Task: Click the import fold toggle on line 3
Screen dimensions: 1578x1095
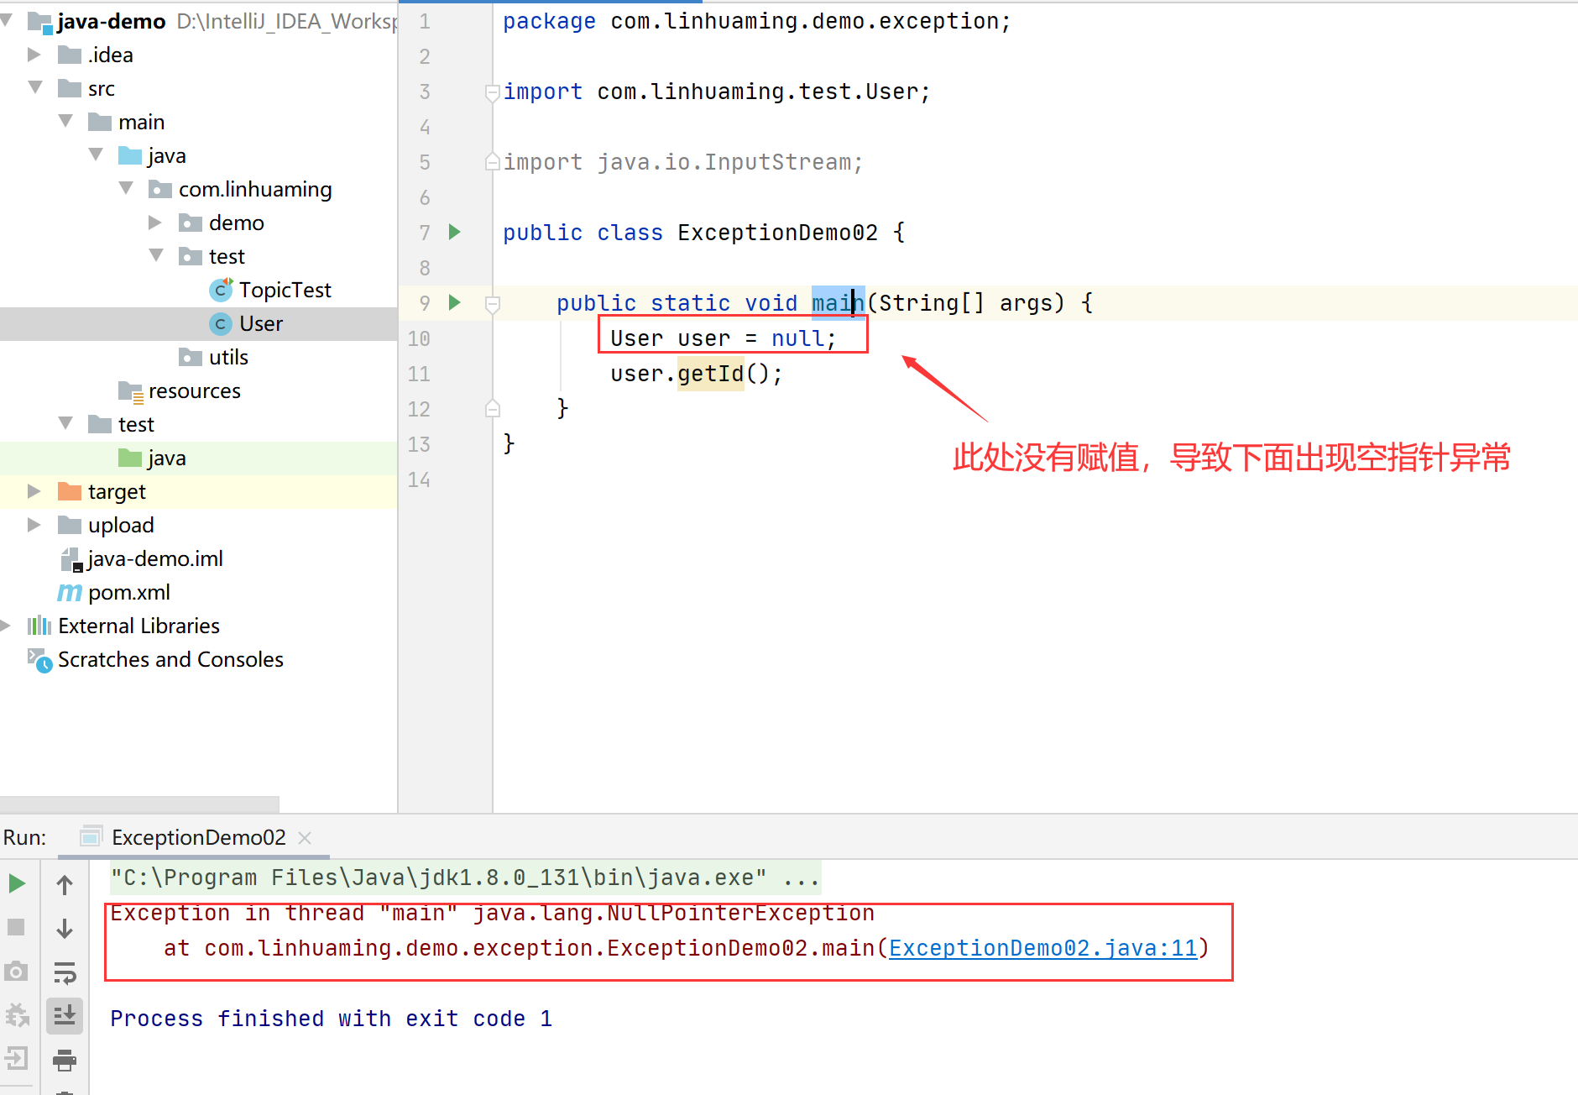Action: click(x=492, y=92)
